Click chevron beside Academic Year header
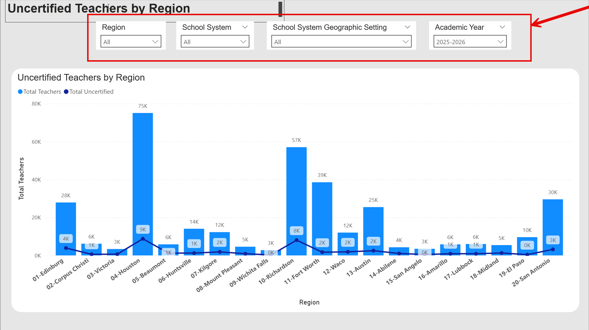The width and height of the screenshot is (589, 330). (x=502, y=27)
